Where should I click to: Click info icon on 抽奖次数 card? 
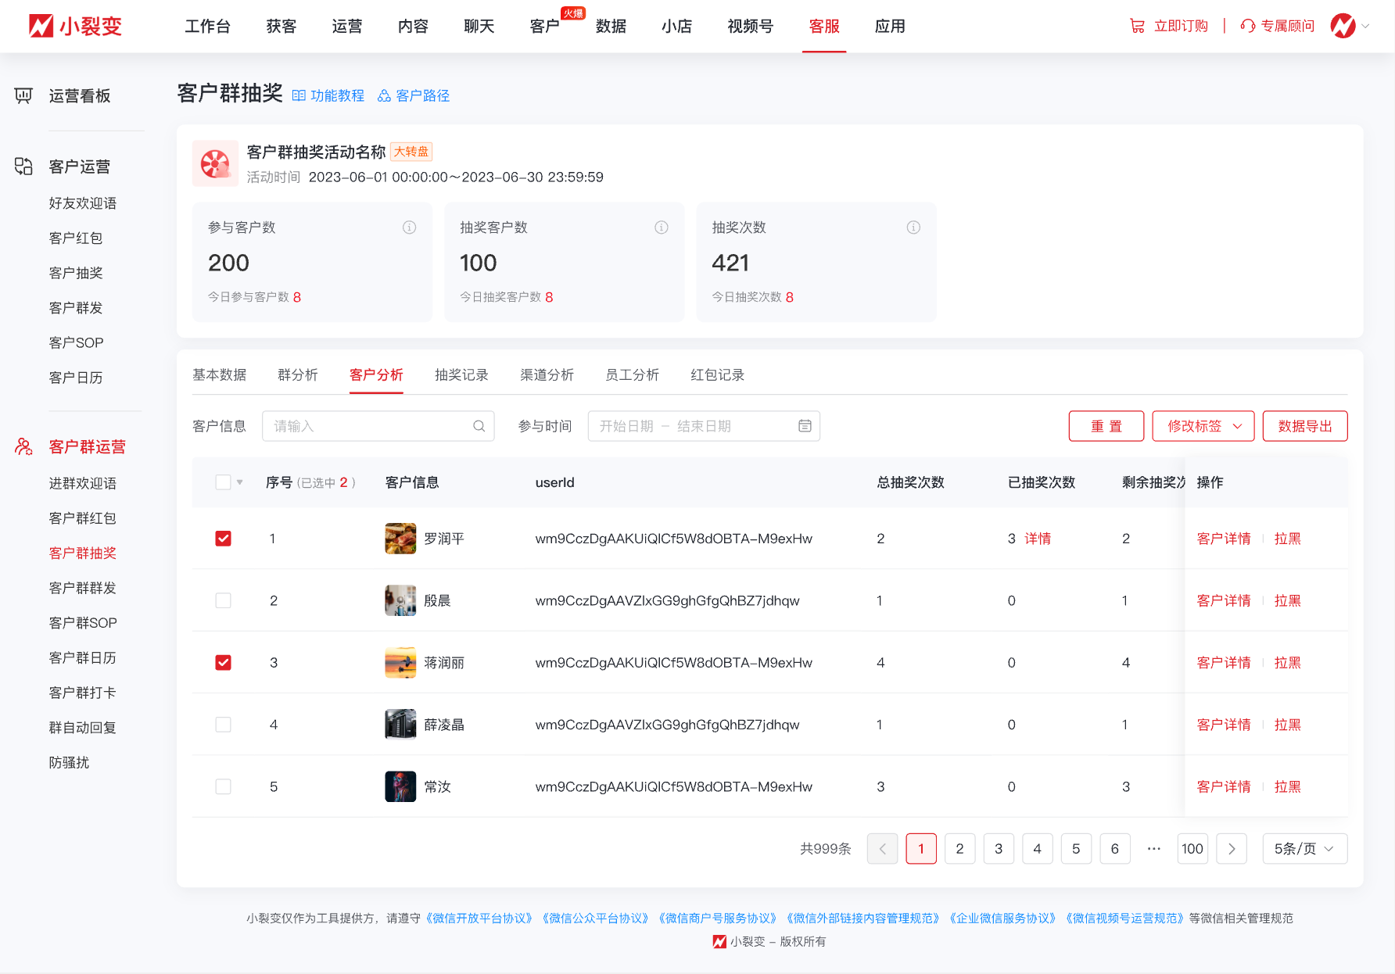coord(913,227)
